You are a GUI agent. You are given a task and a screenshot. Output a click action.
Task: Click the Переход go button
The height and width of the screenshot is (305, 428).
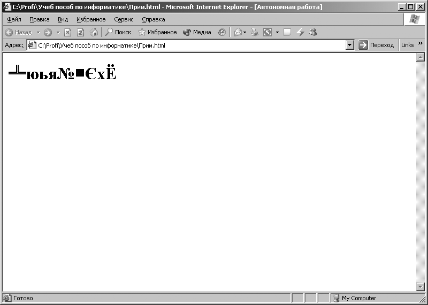point(376,45)
